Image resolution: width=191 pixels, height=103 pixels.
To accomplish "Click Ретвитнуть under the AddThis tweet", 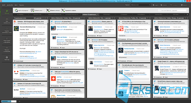I will (x=55, y=86).
